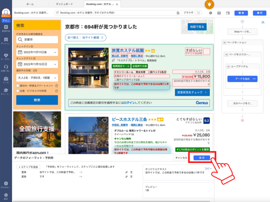Viewport: 270px width, 202px height.
Task: Open the gear settings icon in the top toolbar
Action: [210, 13]
